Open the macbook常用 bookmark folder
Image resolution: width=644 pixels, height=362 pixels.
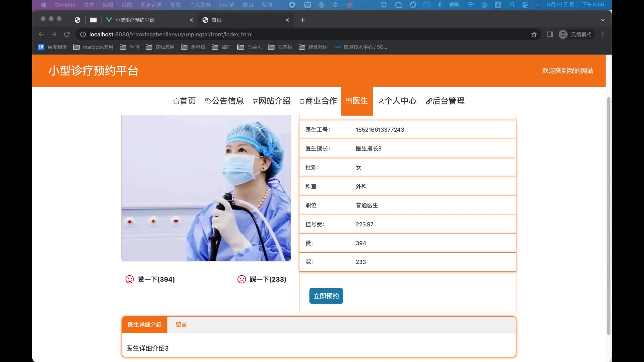pos(93,47)
